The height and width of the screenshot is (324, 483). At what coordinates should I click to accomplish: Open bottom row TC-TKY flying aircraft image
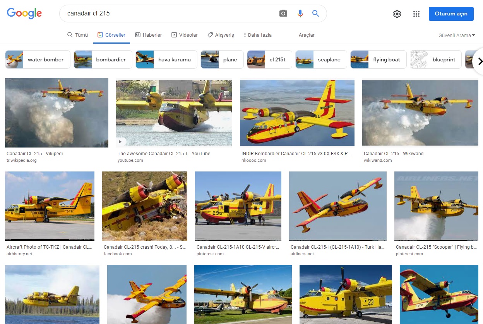click(439, 294)
